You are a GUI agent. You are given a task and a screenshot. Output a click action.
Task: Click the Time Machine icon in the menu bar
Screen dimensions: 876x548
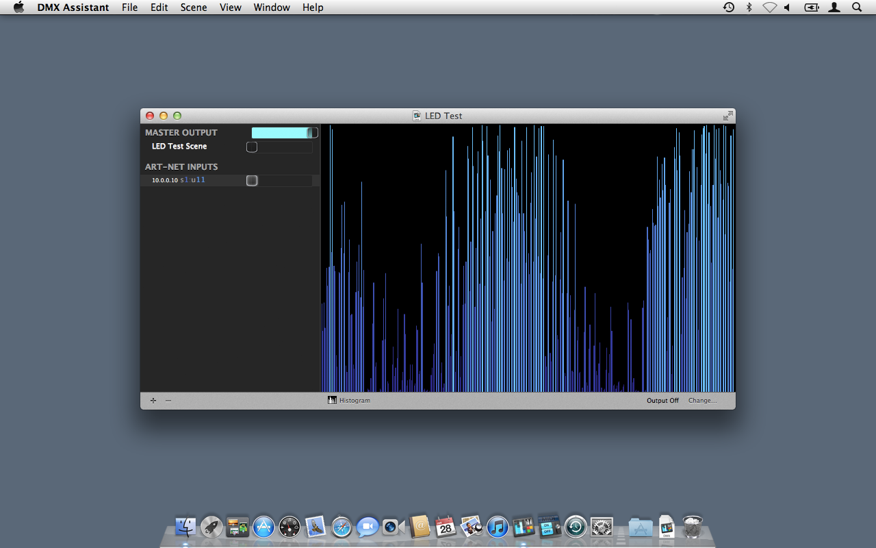[x=729, y=8]
